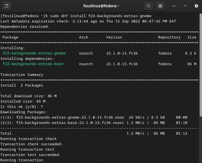
Task: Click the 86 M size in the base row
Action: [192, 64]
